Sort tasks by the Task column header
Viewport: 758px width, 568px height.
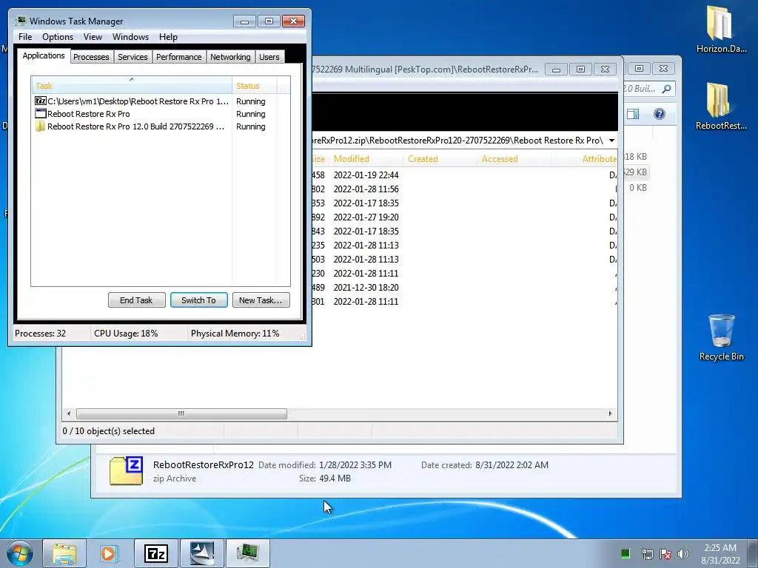132,85
